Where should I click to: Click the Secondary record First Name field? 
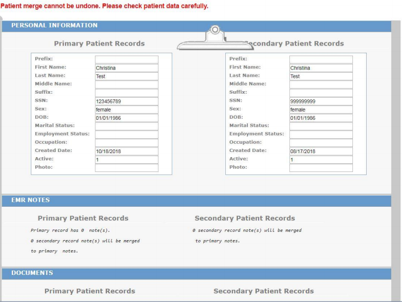point(321,68)
